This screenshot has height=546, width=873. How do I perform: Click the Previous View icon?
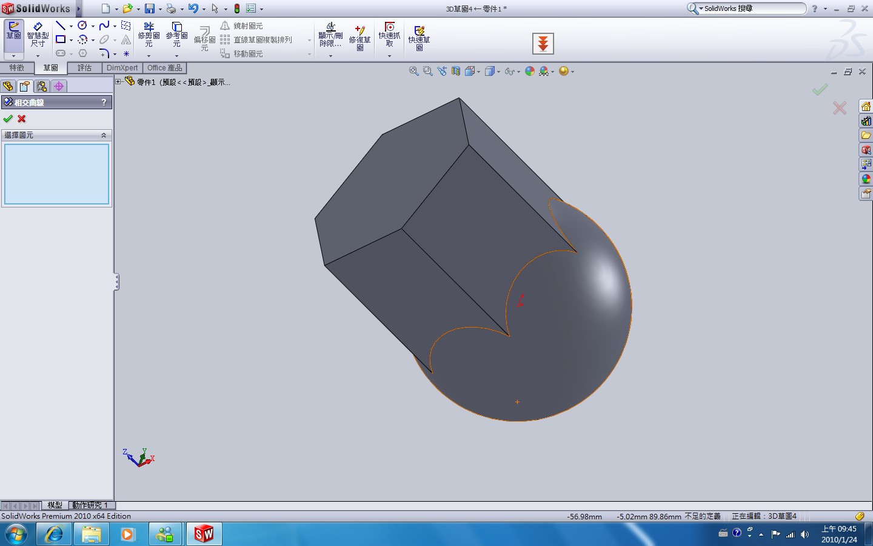(441, 71)
